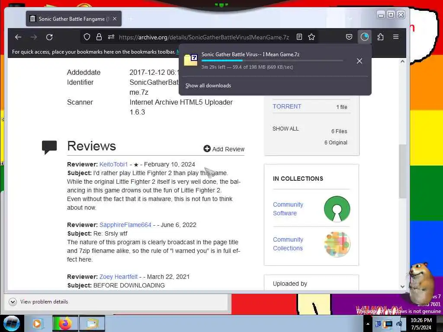Reload the current archive.org page
443x332 pixels.
pyautogui.click(x=49, y=37)
